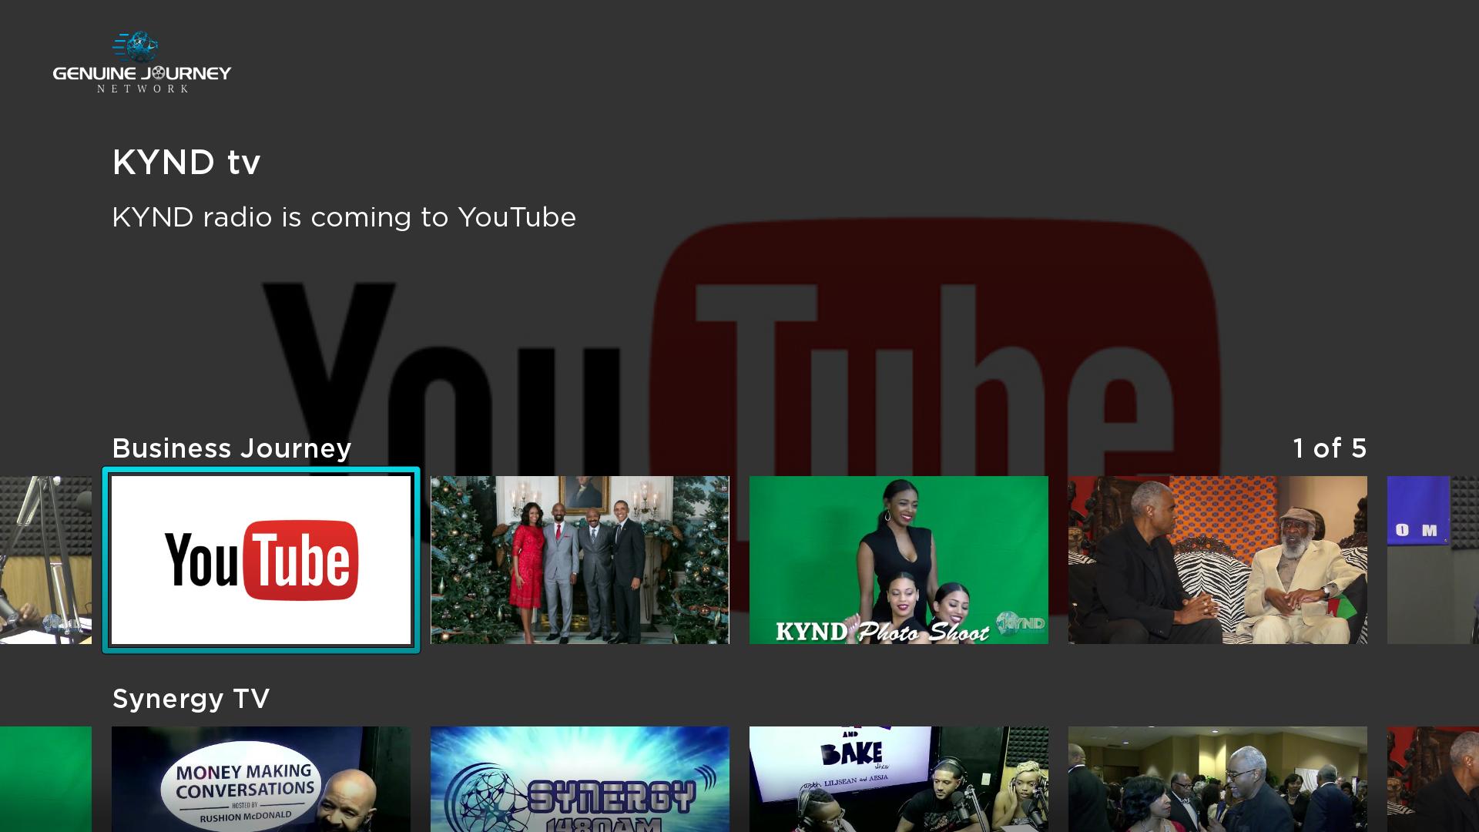Select the White House Christmas photo thumbnail
Viewport: 1479px width, 832px height.
[579, 560]
